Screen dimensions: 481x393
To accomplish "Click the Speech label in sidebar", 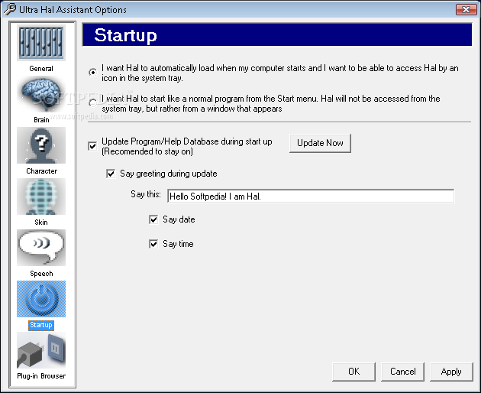I will tap(41, 274).
